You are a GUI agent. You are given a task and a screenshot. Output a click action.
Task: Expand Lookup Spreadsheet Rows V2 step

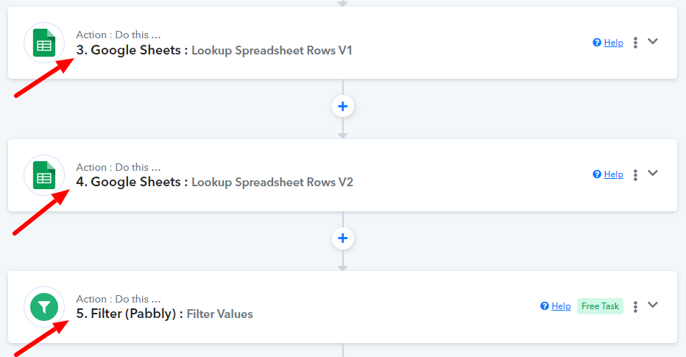pyautogui.click(x=653, y=173)
